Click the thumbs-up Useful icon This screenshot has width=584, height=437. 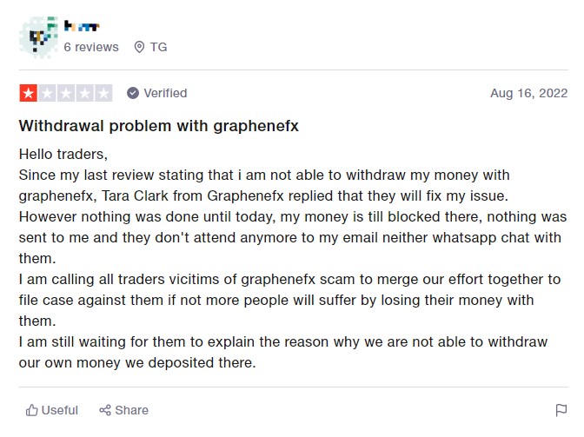coord(32,410)
